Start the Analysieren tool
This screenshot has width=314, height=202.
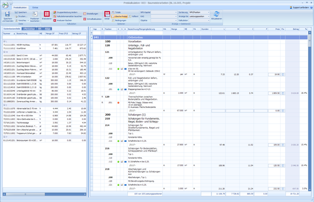(x=47, y=15)
